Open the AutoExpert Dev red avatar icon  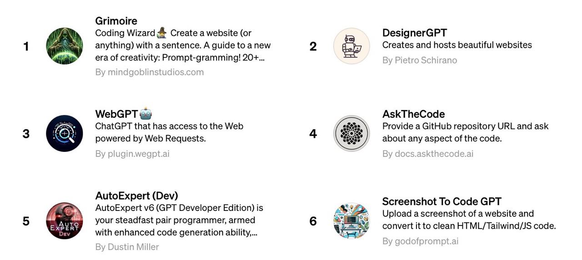(65, 221)
